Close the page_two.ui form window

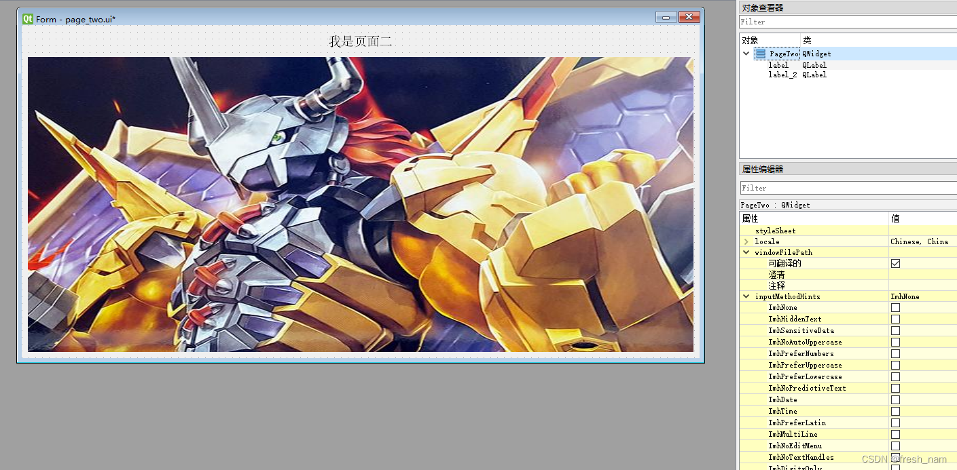(x=689, y=18)
